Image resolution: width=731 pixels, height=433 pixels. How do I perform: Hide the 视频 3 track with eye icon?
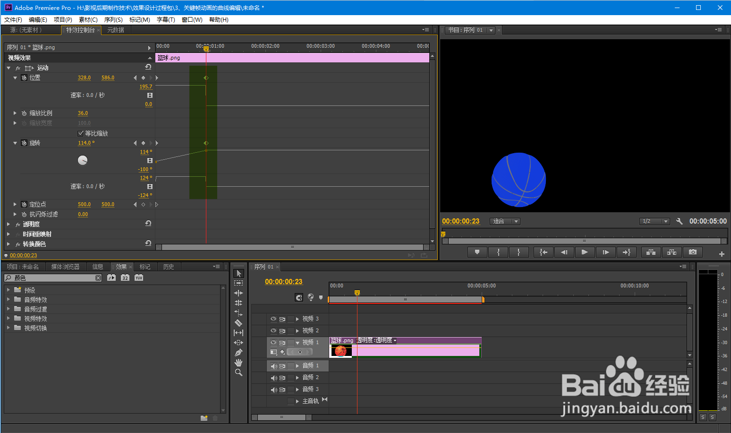pyautogui.click(x=273, y=319)
